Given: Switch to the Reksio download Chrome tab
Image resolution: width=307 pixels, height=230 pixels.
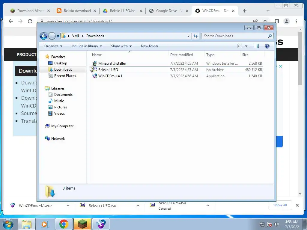Looking at the screenshot, I should (x=77, y=11).
